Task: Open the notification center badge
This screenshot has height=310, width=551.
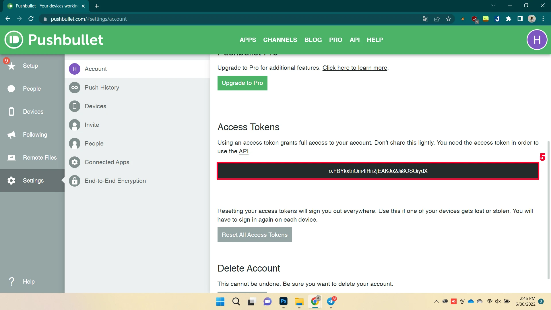Action: click(x=541, y=301)
